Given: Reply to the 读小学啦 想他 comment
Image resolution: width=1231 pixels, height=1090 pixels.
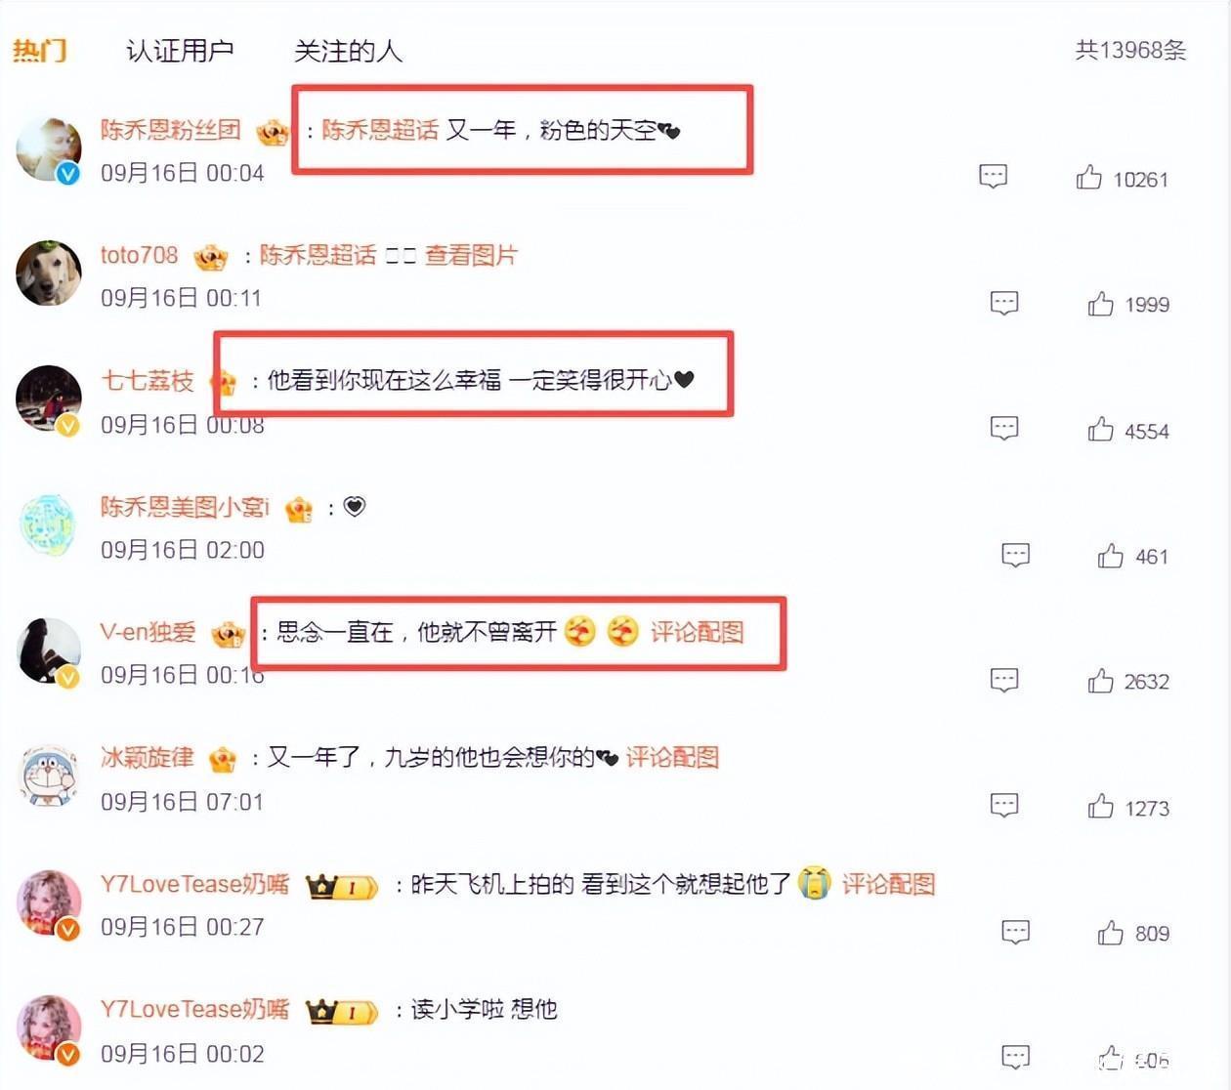Looking at the screenshot, I should tap(1016, 1057).
